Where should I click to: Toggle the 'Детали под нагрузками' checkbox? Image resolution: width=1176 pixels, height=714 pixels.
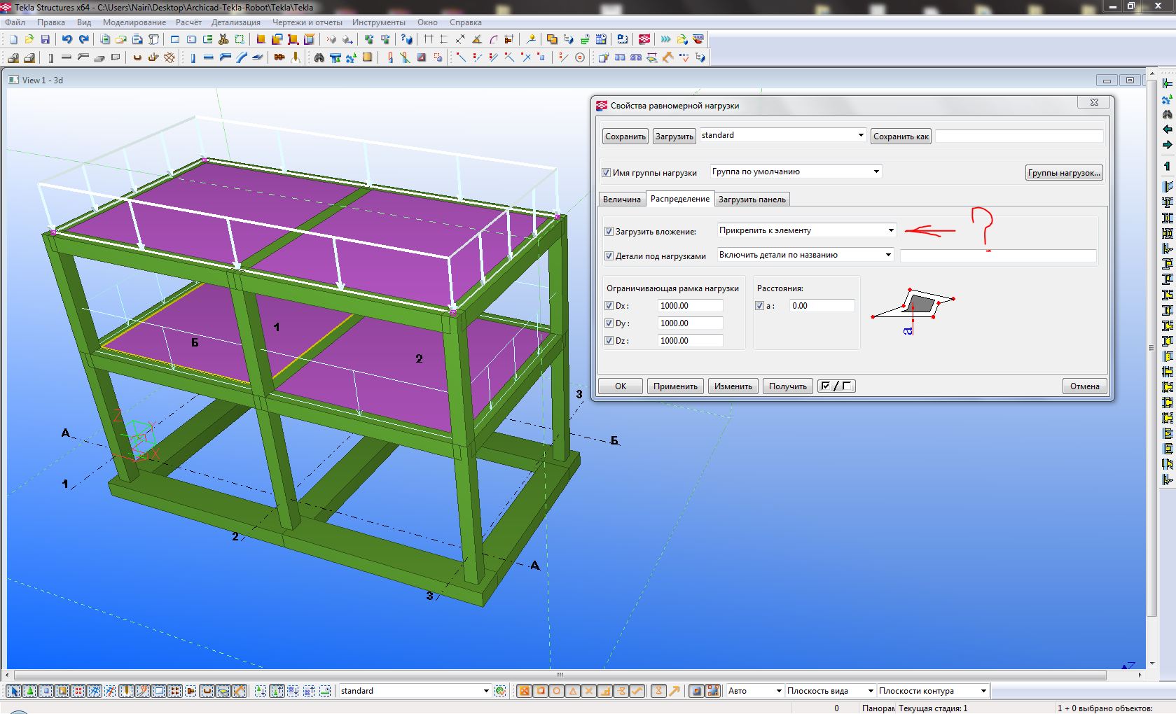[x=609, y=256]
